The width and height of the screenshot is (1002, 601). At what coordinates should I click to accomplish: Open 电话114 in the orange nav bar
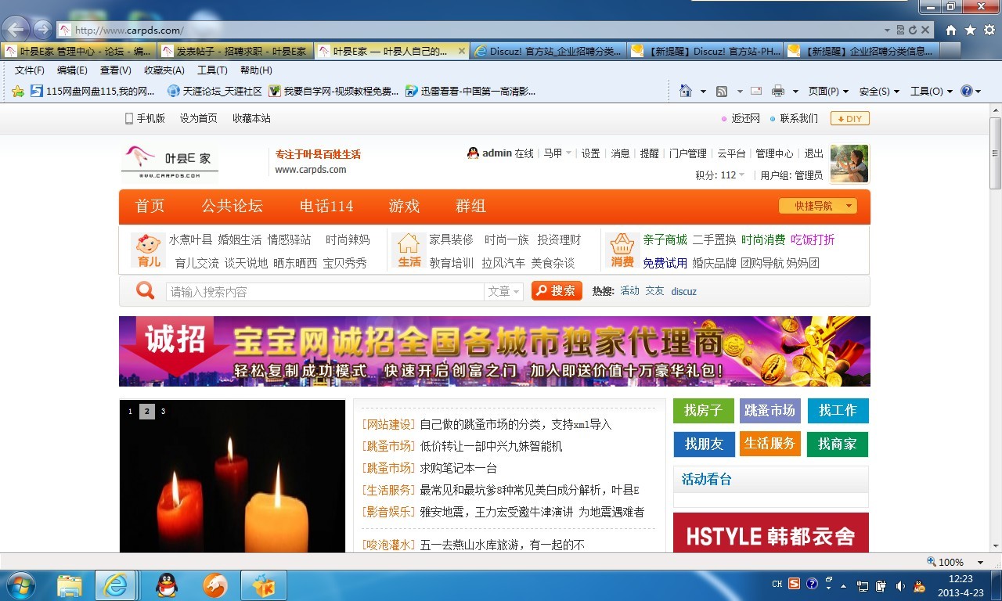click(x=326, y=206)
